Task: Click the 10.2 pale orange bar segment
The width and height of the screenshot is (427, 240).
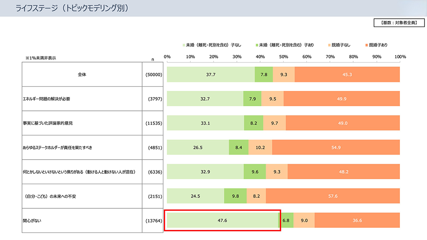Action: (260, 147)
